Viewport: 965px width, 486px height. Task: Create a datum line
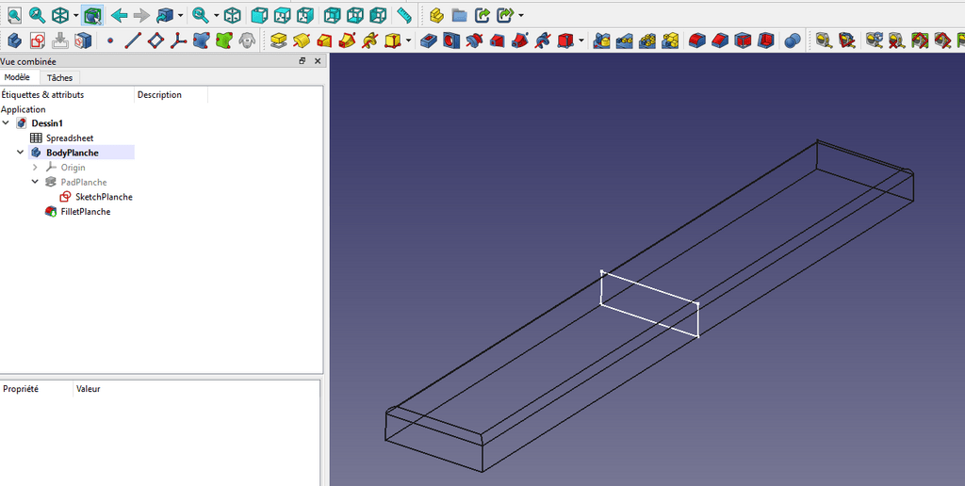click(x=133, y=40)
